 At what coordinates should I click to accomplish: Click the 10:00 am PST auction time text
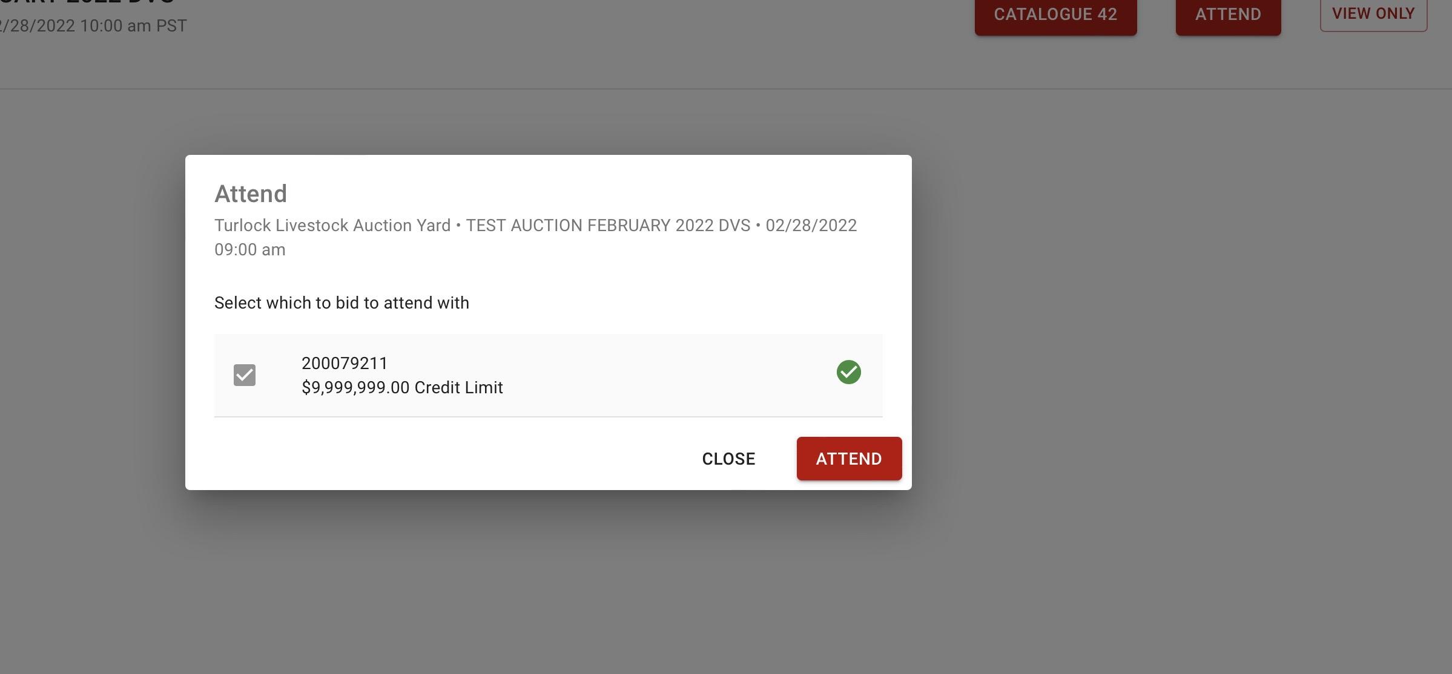pyautogui.click(x=133, y=26)
